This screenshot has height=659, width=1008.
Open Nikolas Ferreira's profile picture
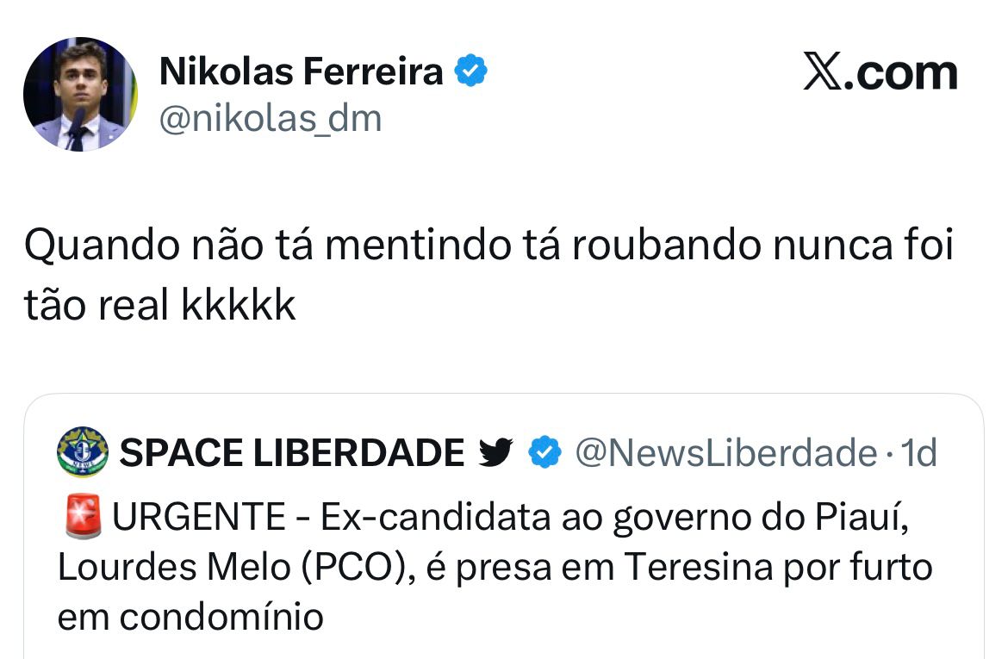(x=79, y=94)
